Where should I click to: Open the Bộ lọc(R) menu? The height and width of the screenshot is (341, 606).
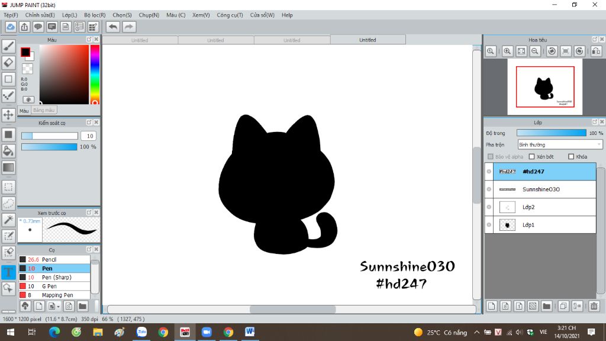coord(95,15)
